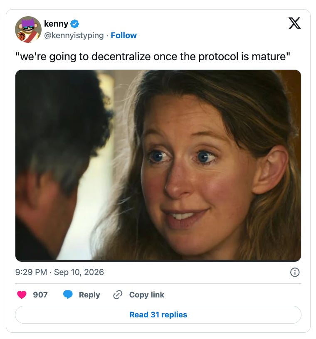
Task: Open kenny's profile avatar picture
Action: (x=28, y=29)
